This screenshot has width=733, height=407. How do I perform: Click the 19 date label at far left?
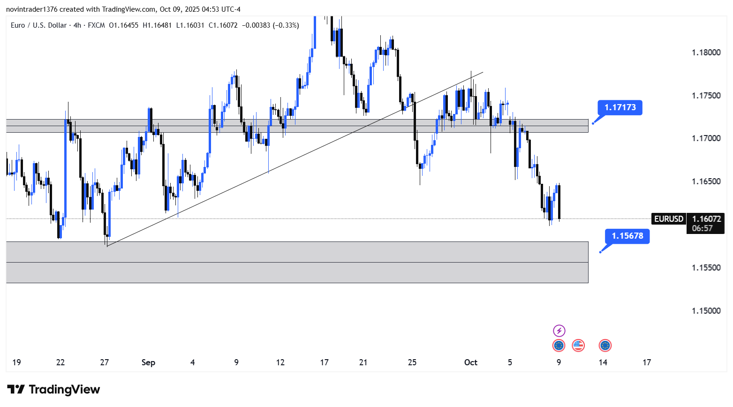pyautogui.click(x=16, y=362)
